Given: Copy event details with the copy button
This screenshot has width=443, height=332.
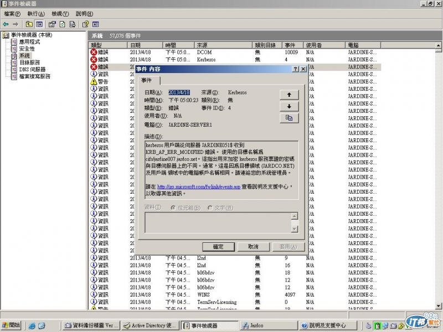Looking at the screenshot, I should (289, 118).
